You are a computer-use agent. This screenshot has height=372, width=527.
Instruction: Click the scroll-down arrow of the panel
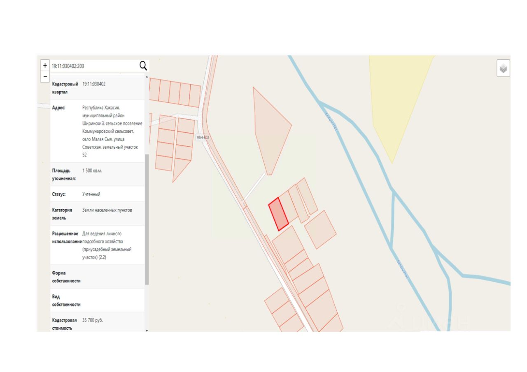[x=147, y=330]
